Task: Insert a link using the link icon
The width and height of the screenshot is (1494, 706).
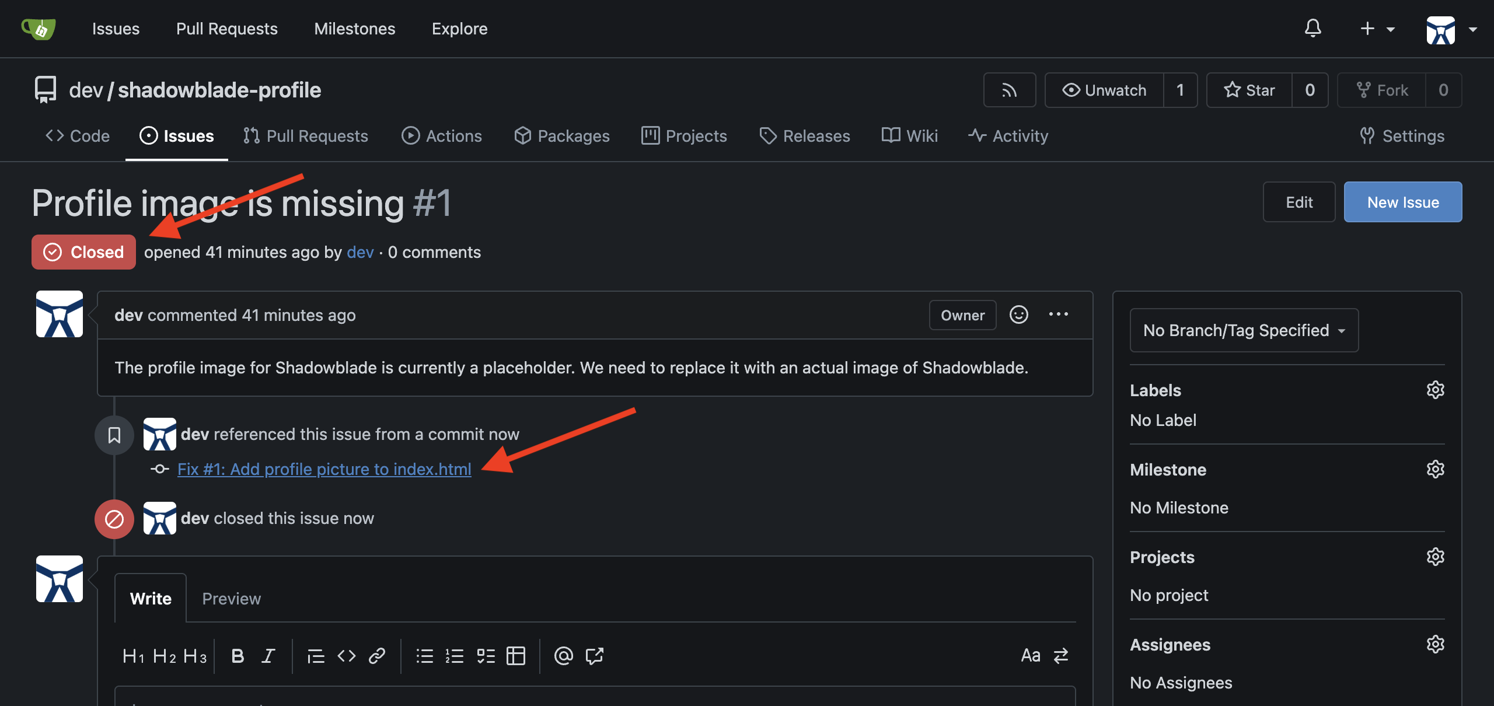Action: coord(377,656)
